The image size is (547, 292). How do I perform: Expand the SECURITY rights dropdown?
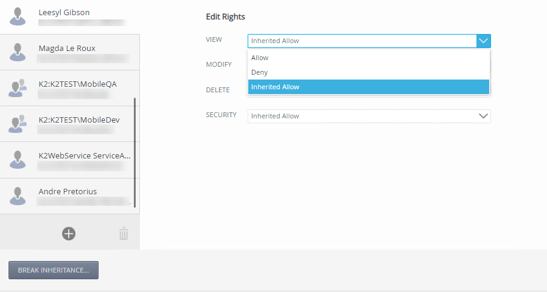[484, 116]
